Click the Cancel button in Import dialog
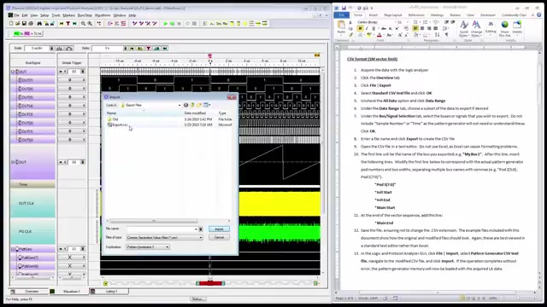The height and width of the screenshot is (307, 547). pyautogui.click(x=219, y=237)
